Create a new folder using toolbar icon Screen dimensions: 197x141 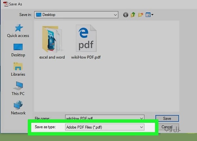tap(140, 15)
